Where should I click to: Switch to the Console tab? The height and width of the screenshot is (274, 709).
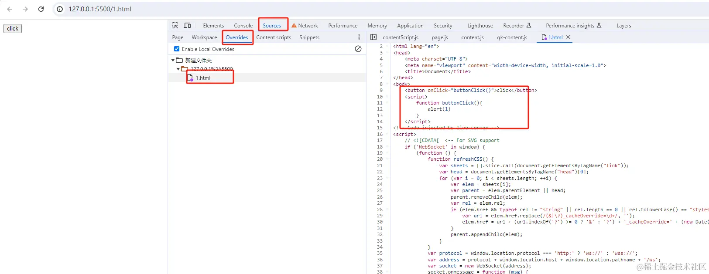pyautogui.click(x=243, y=26)
